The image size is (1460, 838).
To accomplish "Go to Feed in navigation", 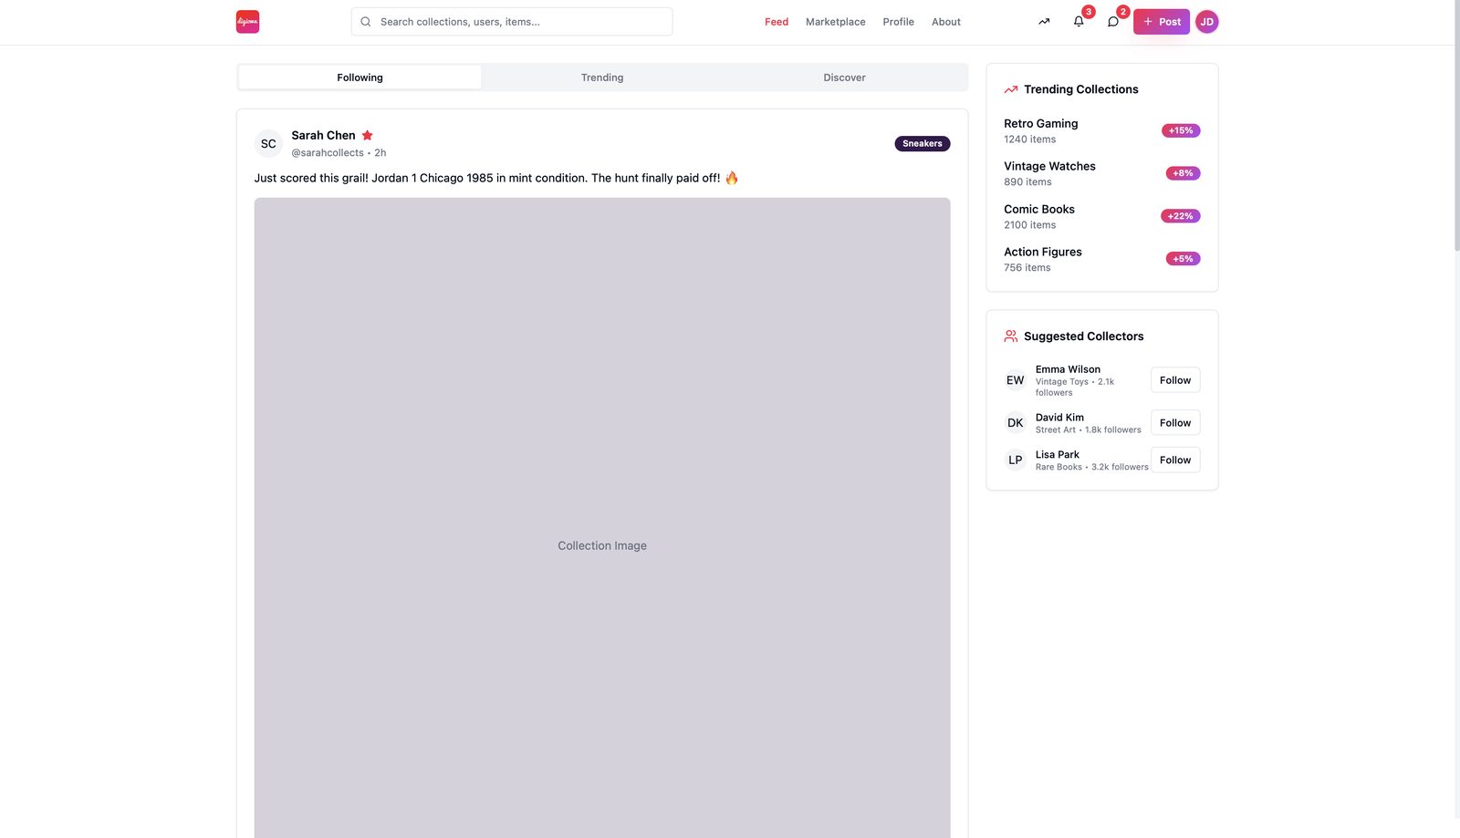I will tap(777, 22).
